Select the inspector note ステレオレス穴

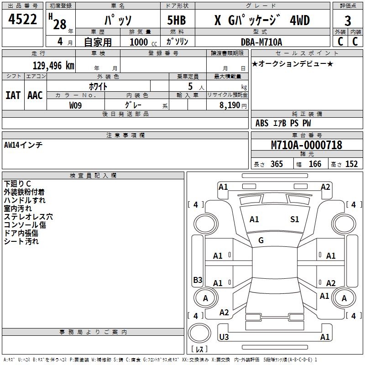[x=28, y=217]
